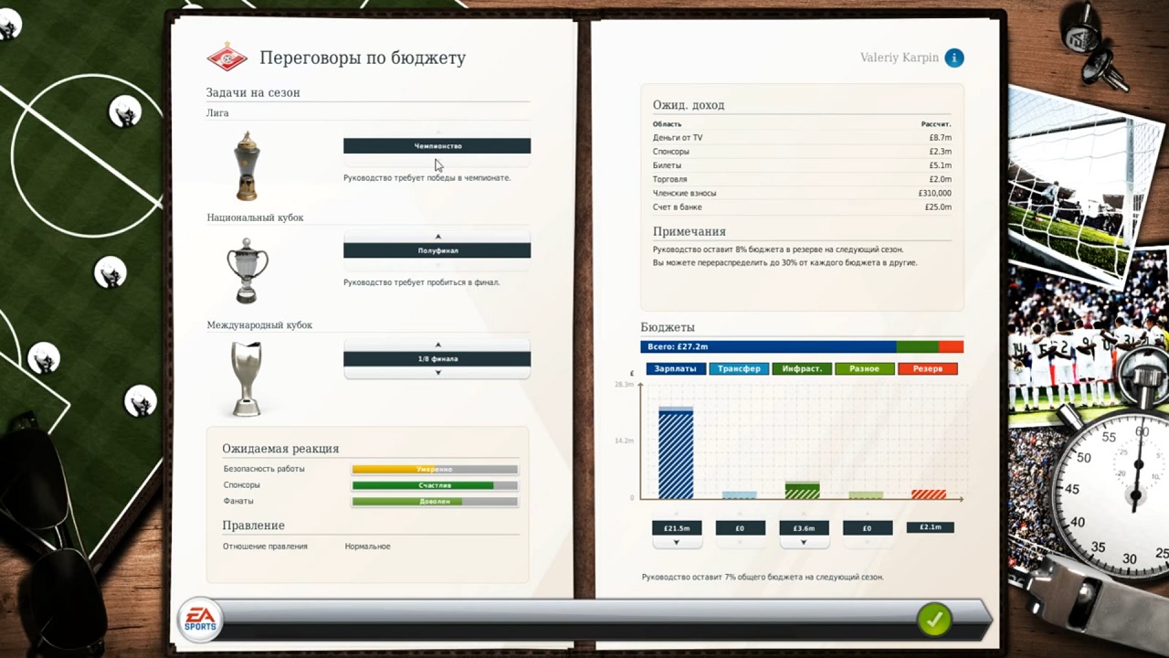Click the Чемпионство league objective bar
Screen dimensions: 1169x658
pyautogui.click(x=437, y=146)
